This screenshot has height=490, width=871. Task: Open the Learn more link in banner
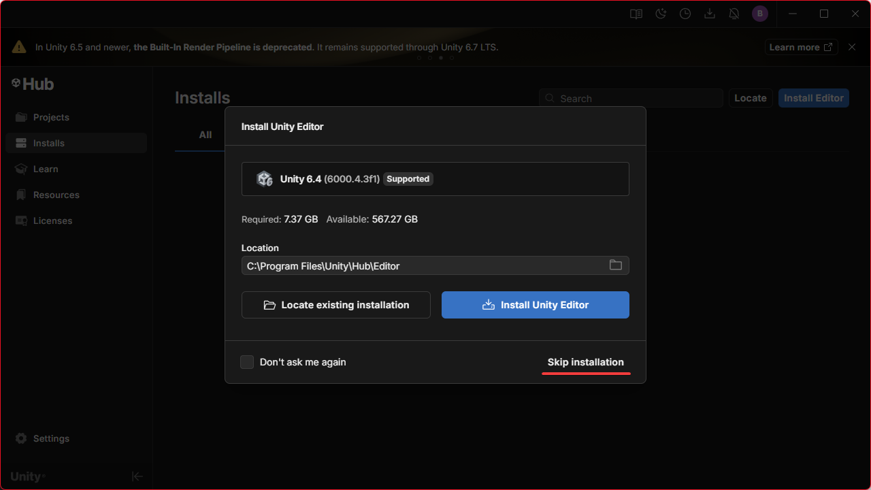tap(801, 47)
